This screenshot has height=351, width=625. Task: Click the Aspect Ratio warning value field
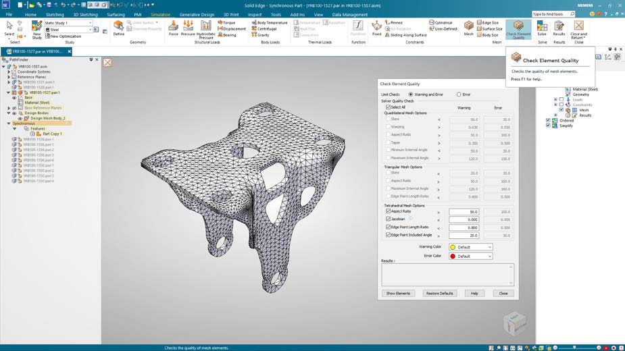pos(464,212)
